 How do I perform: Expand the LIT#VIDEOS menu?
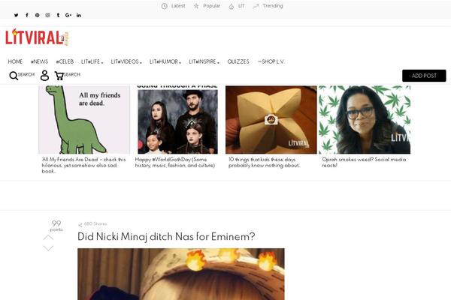(126, 61)
